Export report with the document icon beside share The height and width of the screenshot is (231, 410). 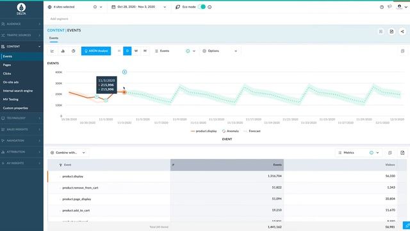click(x=391, y=31)
